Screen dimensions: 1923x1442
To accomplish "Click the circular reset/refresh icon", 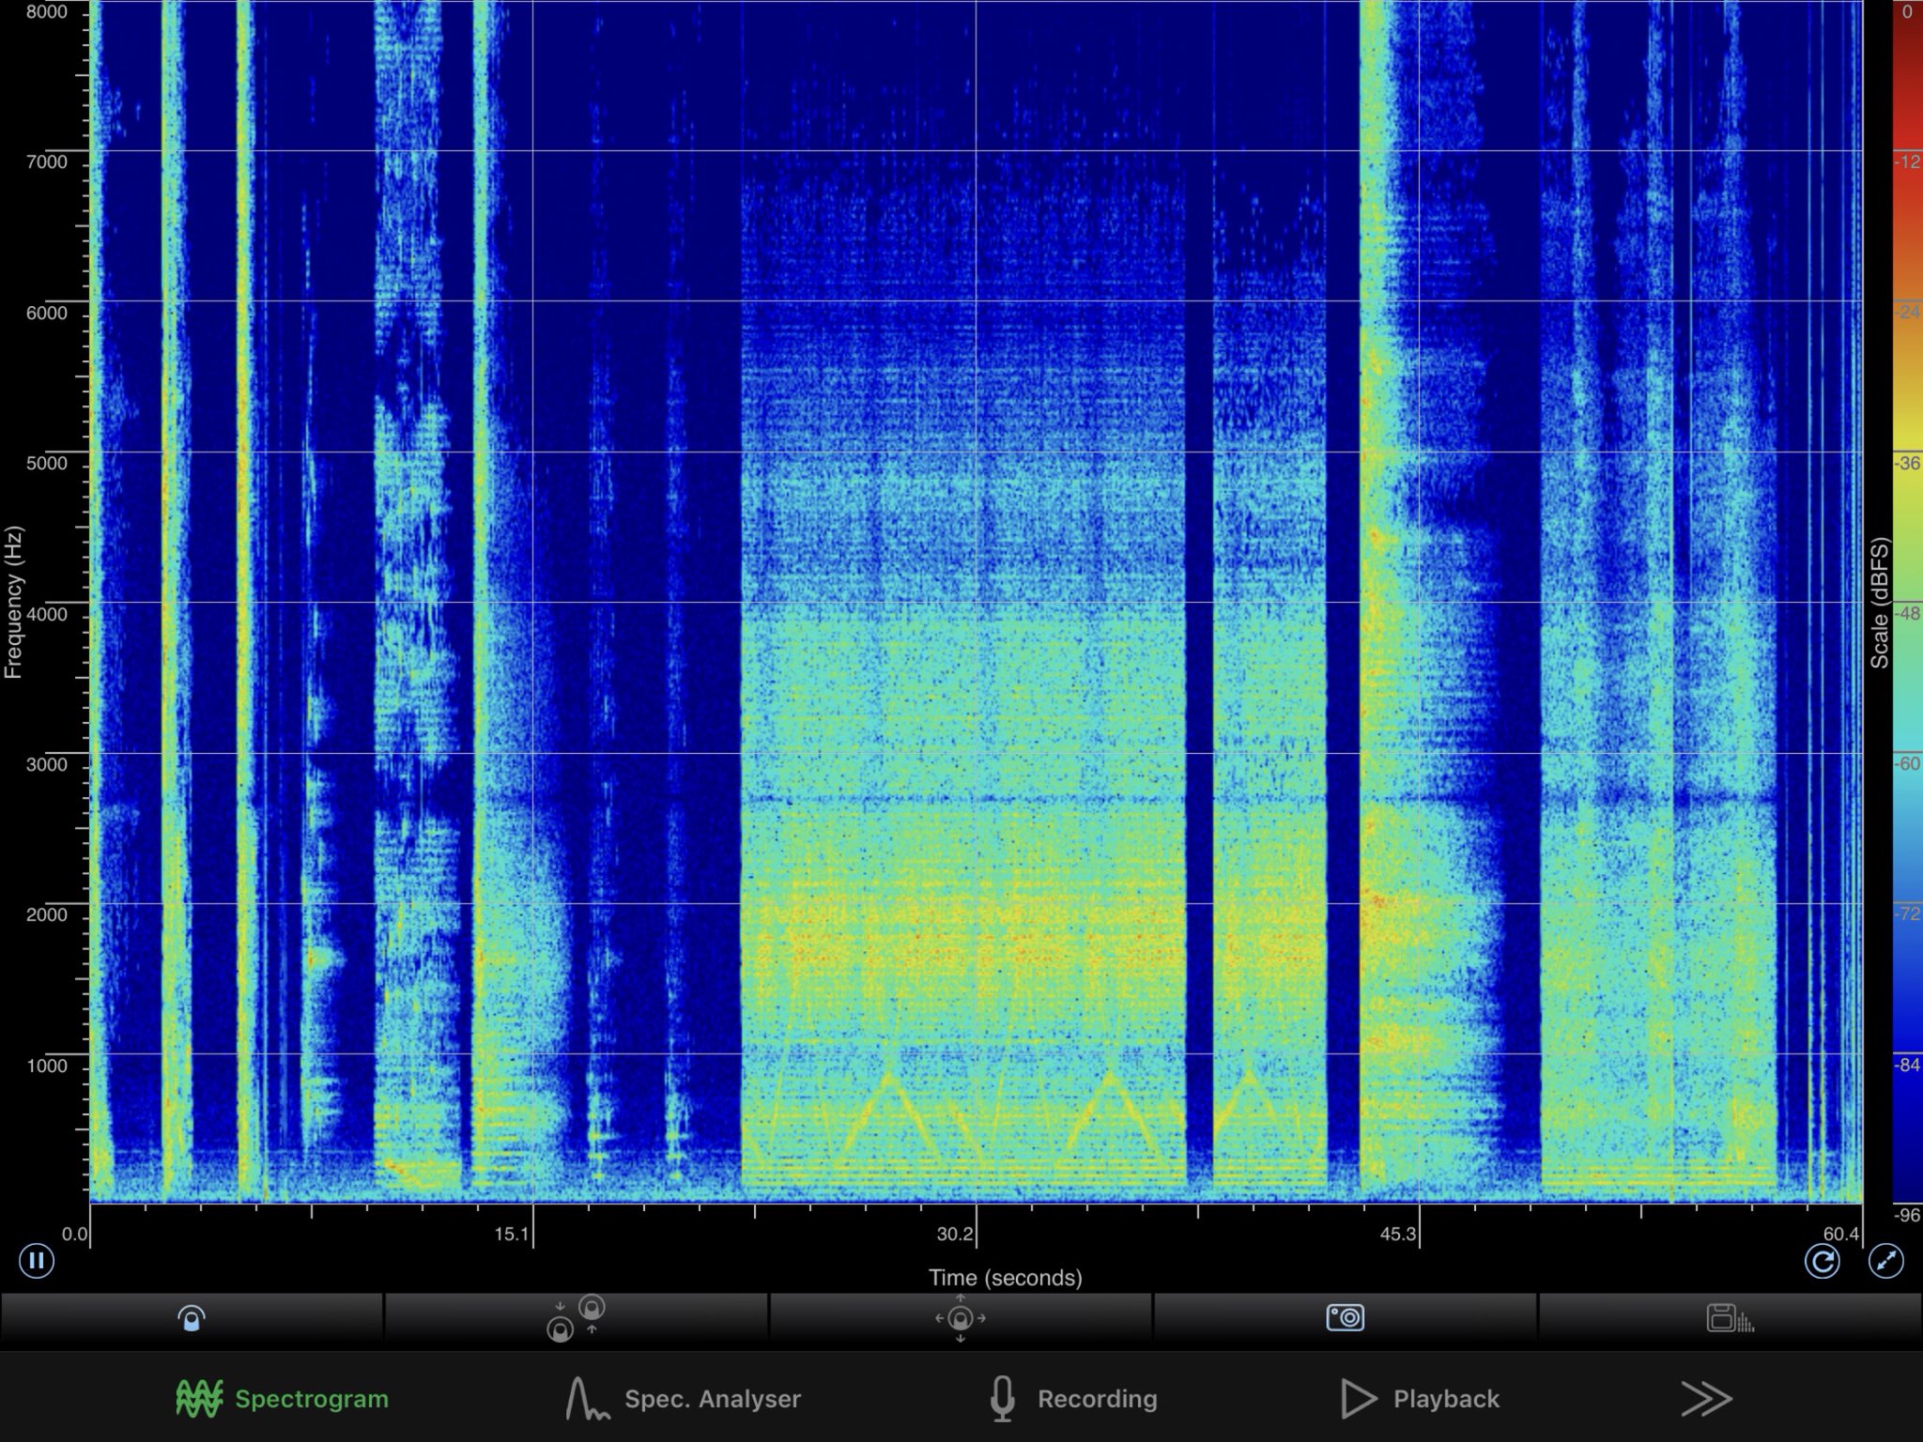I will pyautogui.click(x=1822, y=1262).
